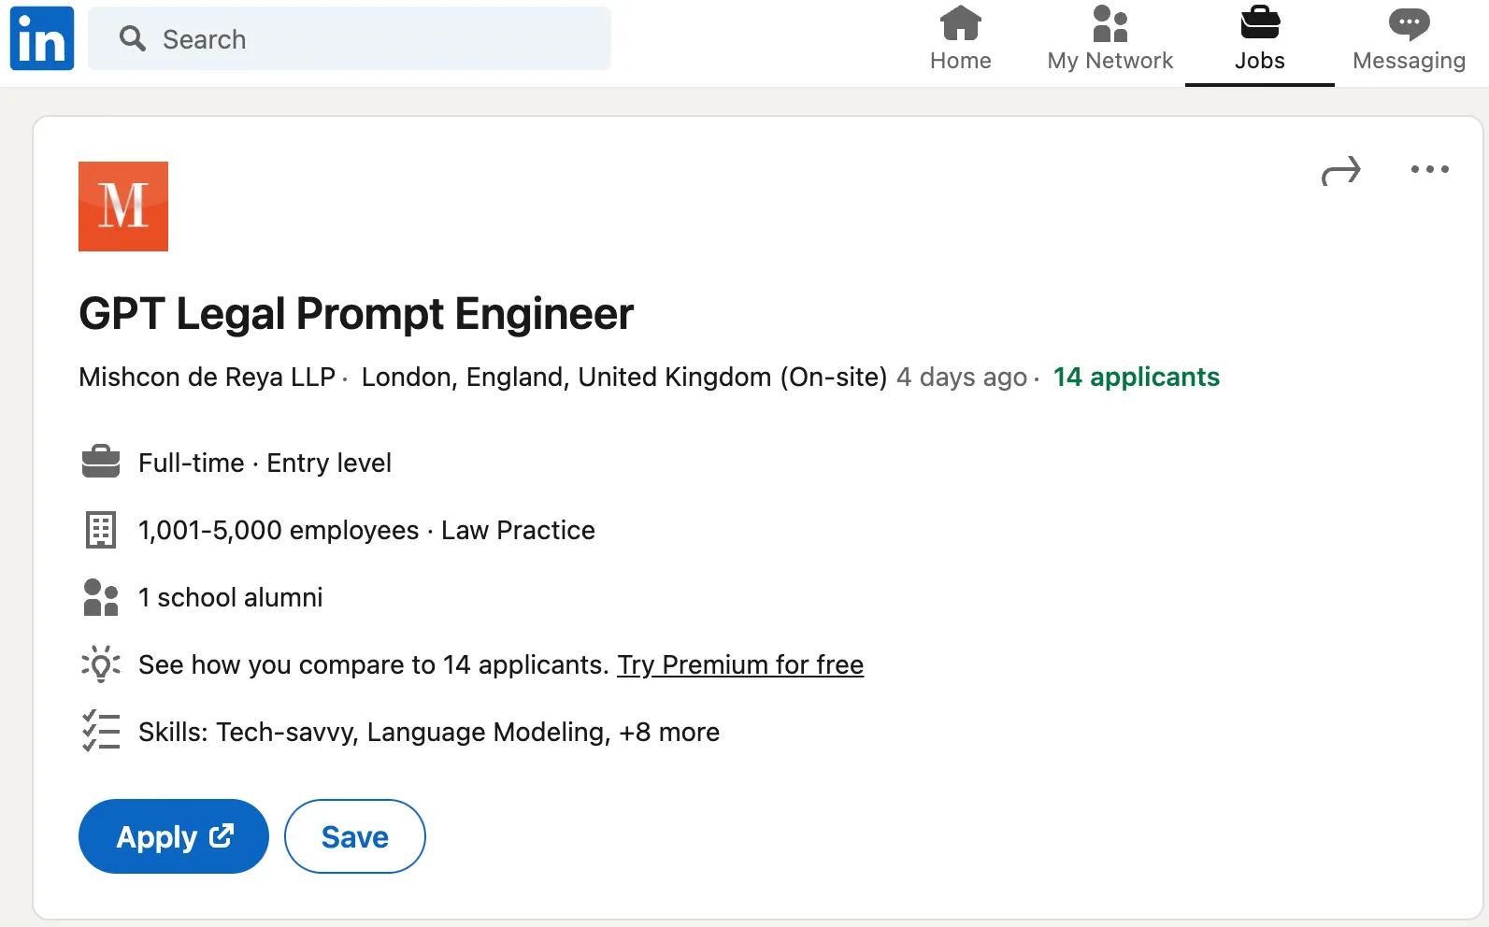The height and width of the screenshot is (927, 1489).
Task: Click the 14 applicants link
Action: click(1136, 377)
